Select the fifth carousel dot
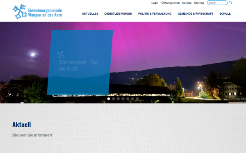The height and width of the screenshot is (153, 246). (128, 99)
